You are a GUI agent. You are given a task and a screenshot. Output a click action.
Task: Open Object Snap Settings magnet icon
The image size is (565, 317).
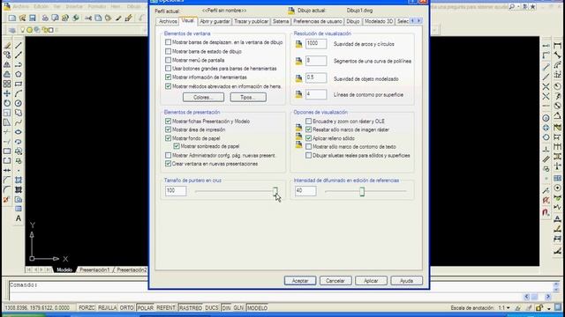546,212
